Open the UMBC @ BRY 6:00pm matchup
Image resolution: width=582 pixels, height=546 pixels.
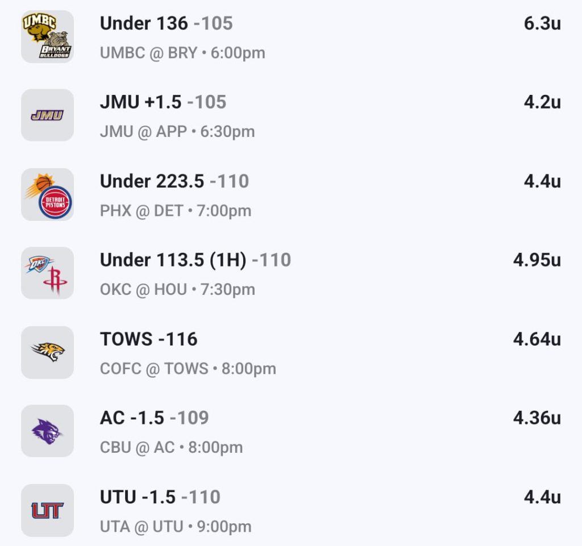click(182, 53)
